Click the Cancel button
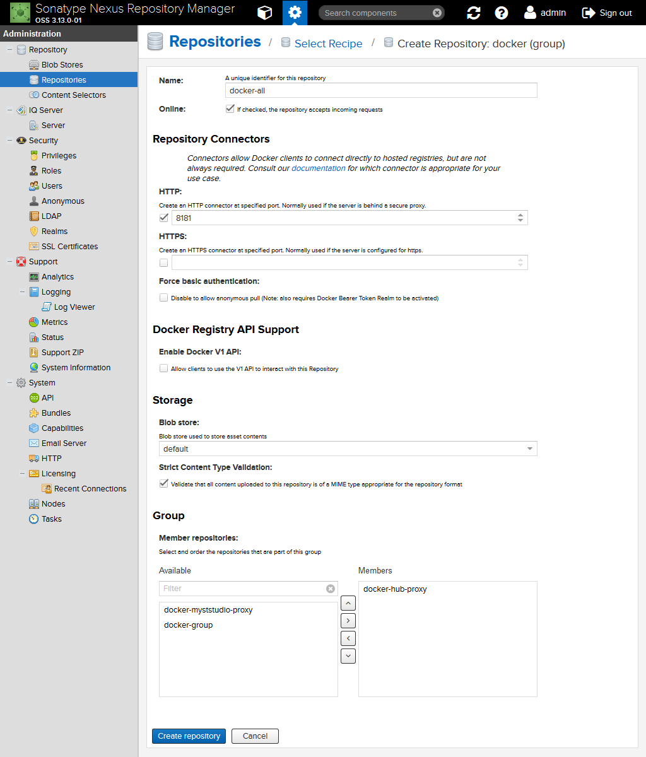The width and height of the screenshot is (646, 757). tap(255, 736)
